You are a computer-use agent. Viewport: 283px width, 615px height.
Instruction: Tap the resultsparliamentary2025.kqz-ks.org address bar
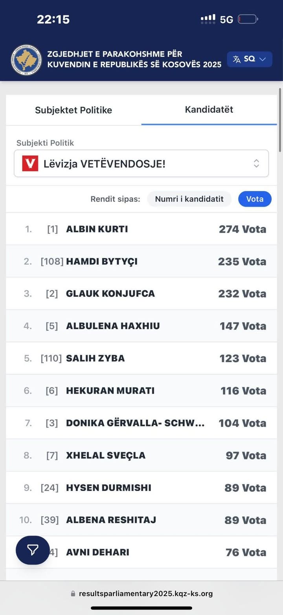pyautogui.click(x=145, y=594)
